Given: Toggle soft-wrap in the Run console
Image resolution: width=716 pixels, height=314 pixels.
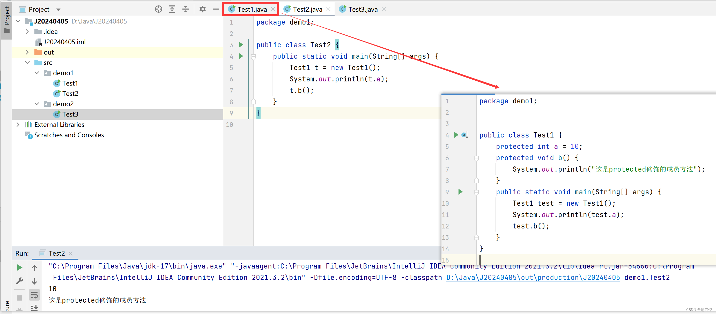Looking at the screenshot, I should (x=34, y=295).
